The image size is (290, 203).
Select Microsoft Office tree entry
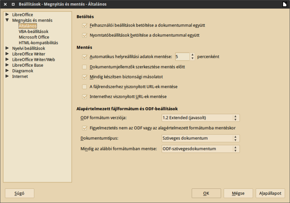(x=34, y=37)
